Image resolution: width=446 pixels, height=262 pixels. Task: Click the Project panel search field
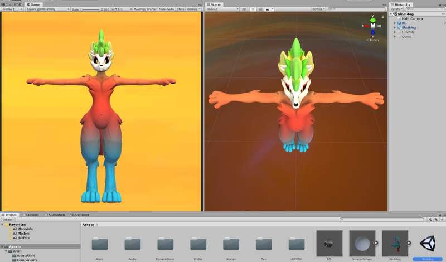[x=382, y=219]
